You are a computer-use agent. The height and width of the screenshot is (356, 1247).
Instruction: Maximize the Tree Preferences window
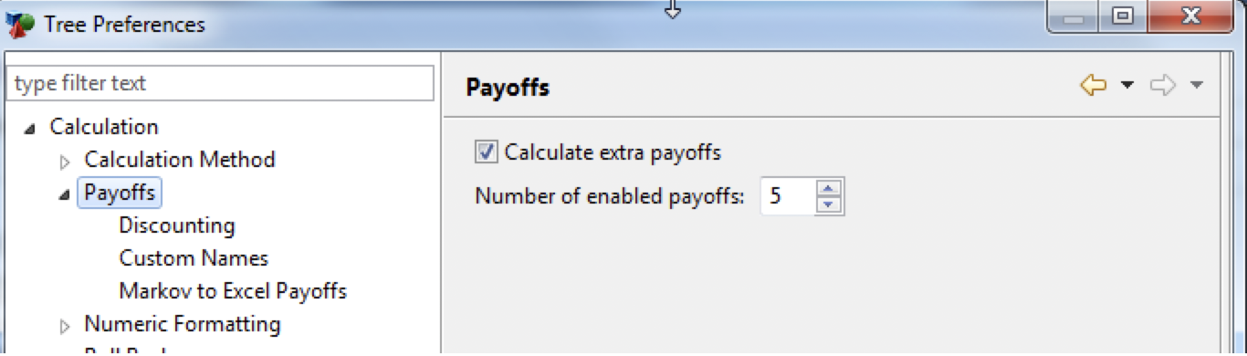pos(1123,17)
